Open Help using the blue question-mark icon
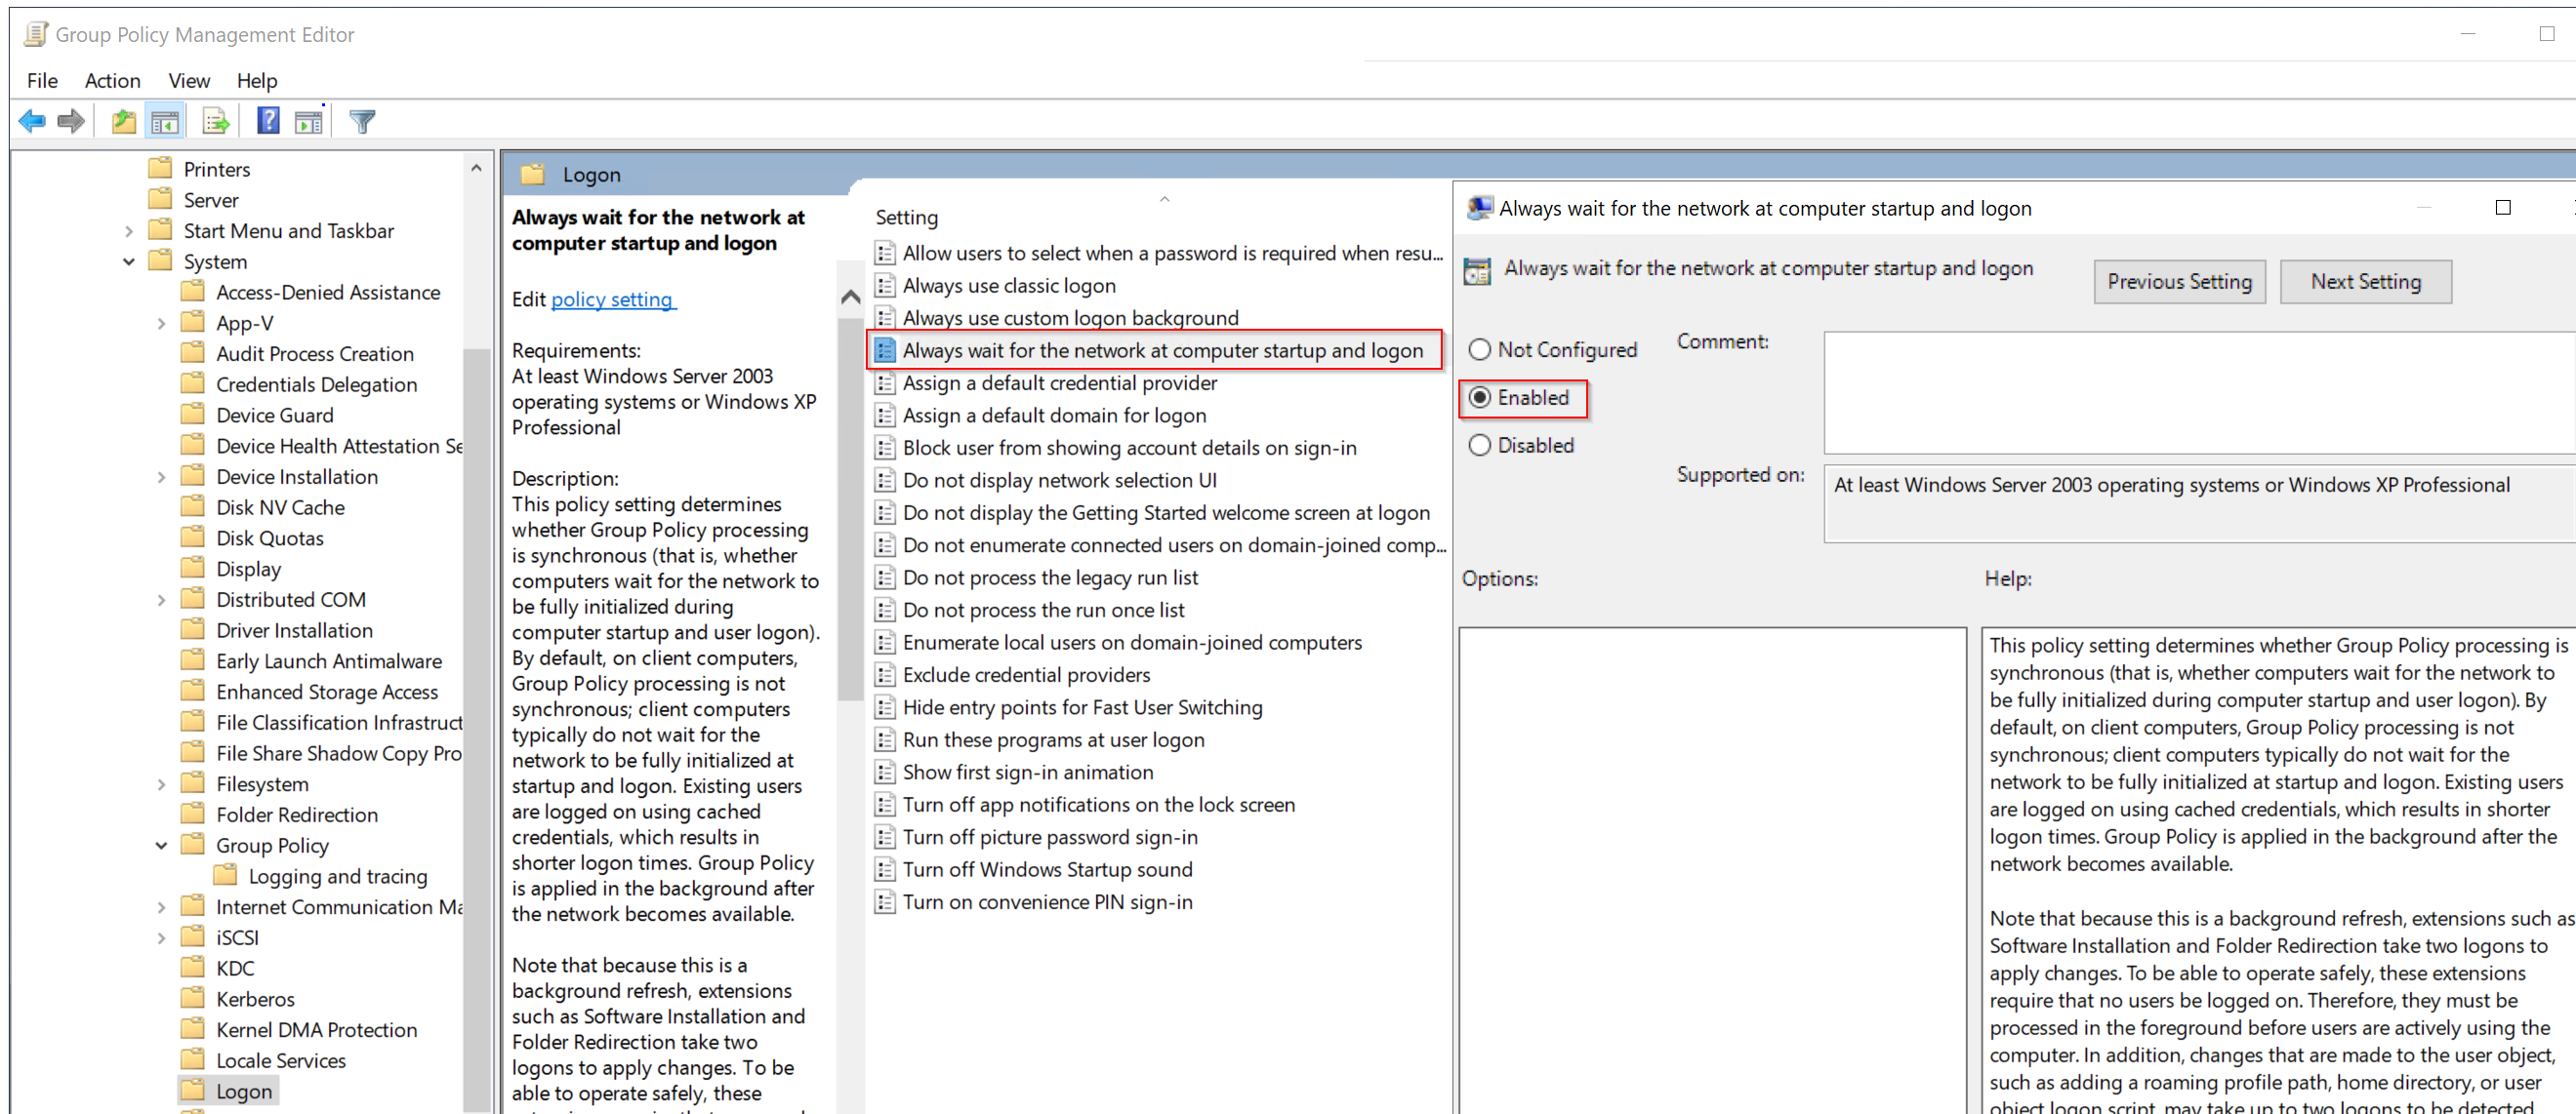Image resolution: width=2576 pixels, height=1114 pixels. pos(268,121)
